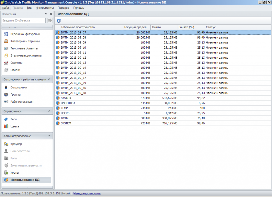The height and width of the screenshot is (197, 272).
Task: Sort by Текущий предел column
Action: 137,27
